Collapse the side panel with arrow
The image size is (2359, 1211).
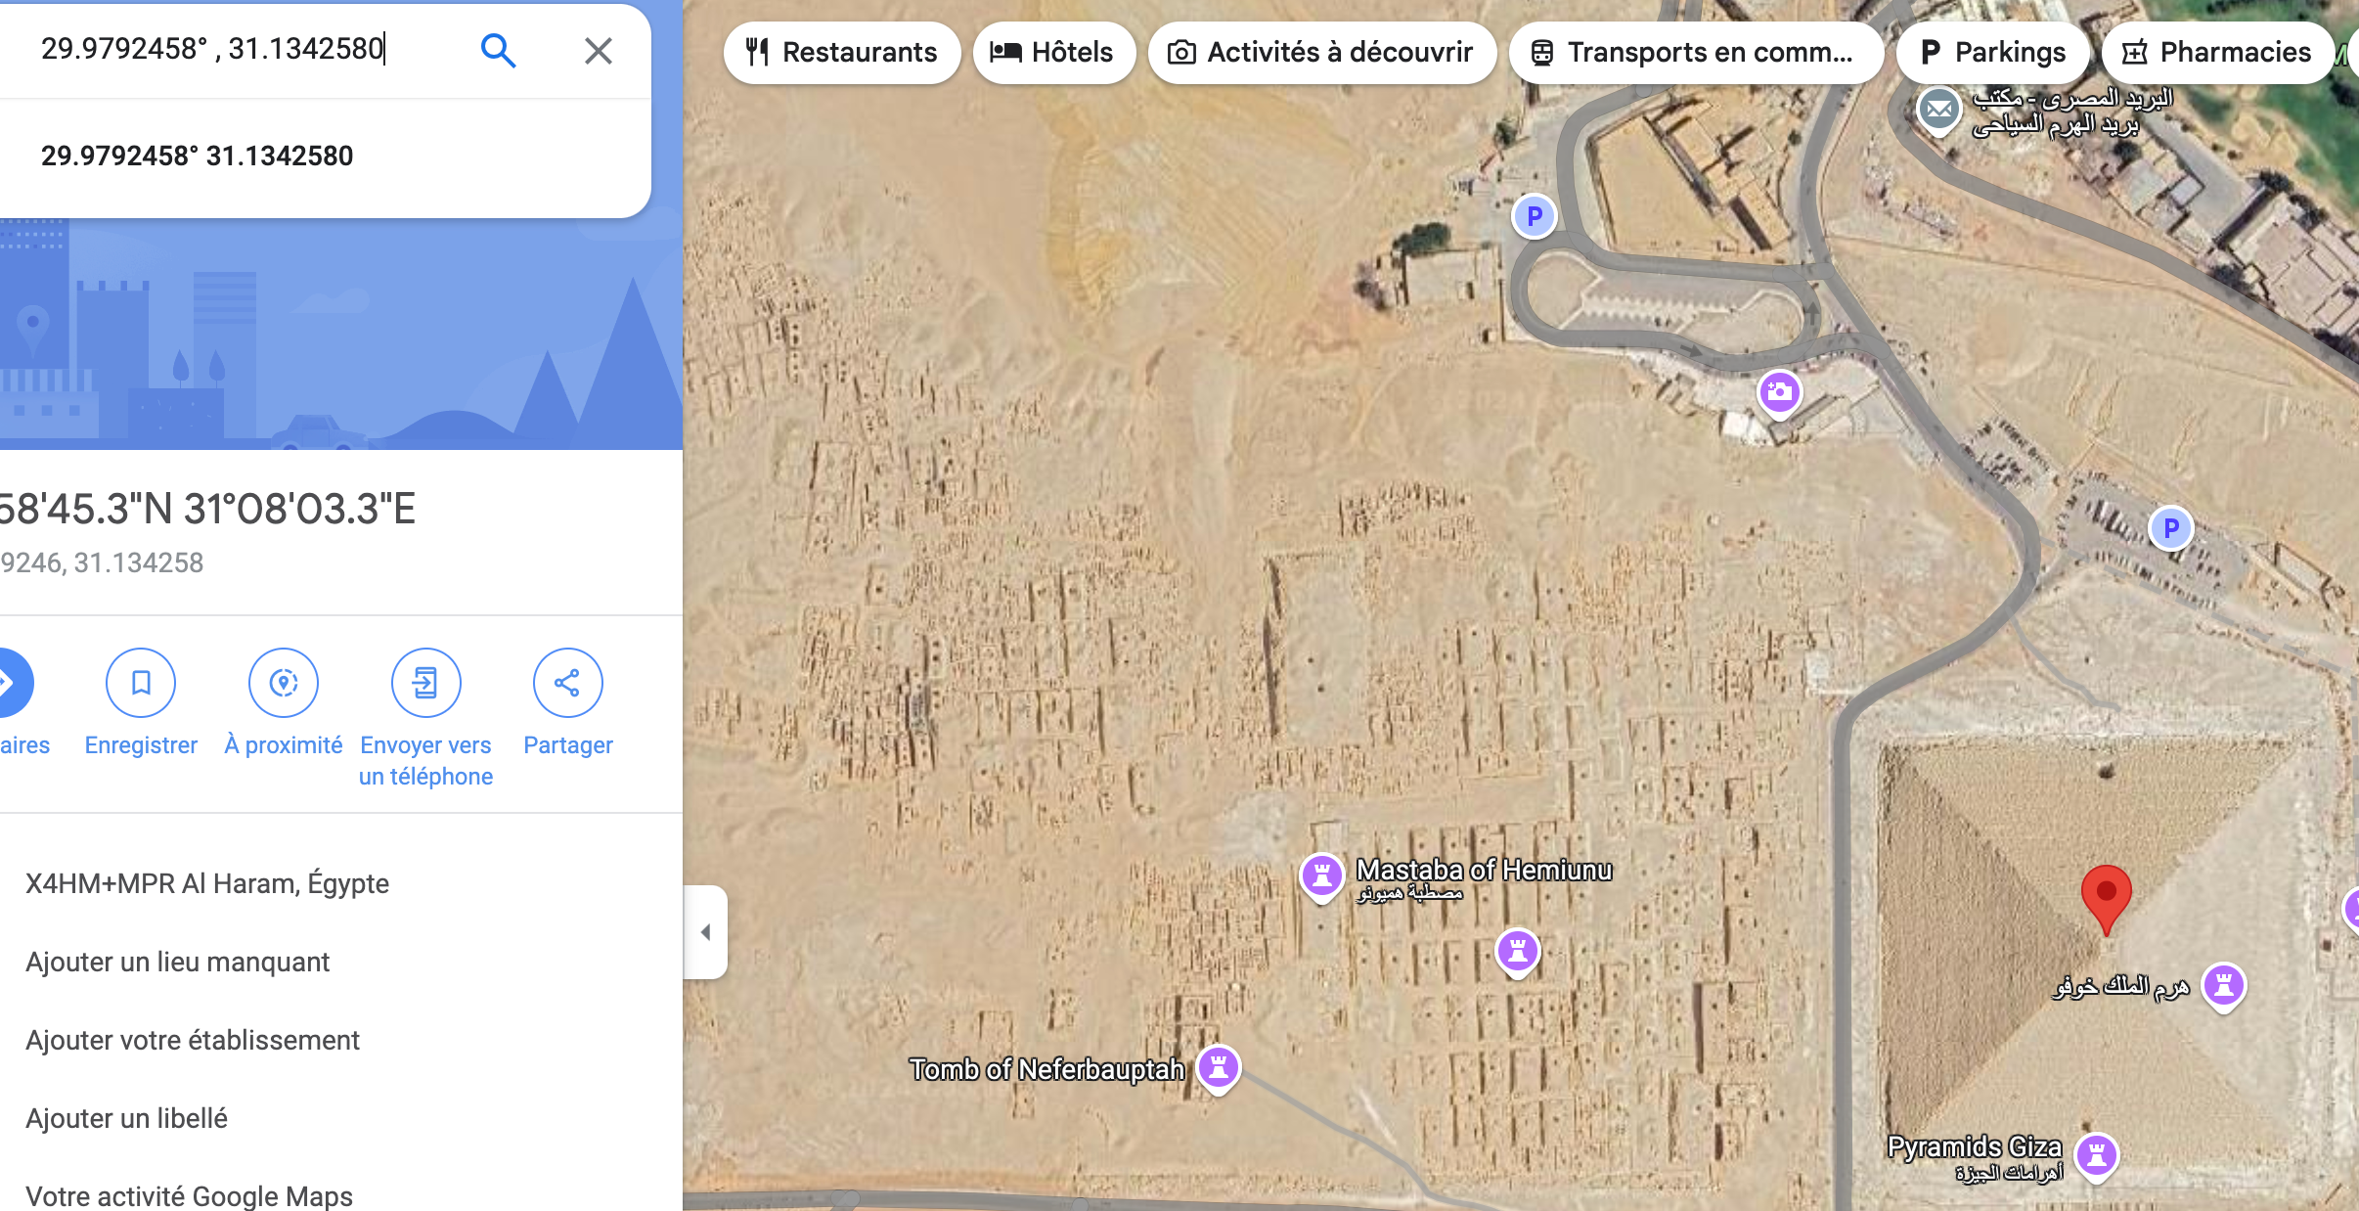[x=705, y=932]
